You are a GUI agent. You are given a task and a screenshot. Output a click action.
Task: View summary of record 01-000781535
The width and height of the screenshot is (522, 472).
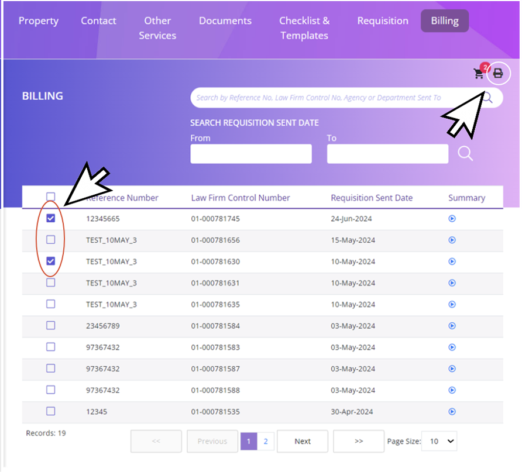(452, 412)
